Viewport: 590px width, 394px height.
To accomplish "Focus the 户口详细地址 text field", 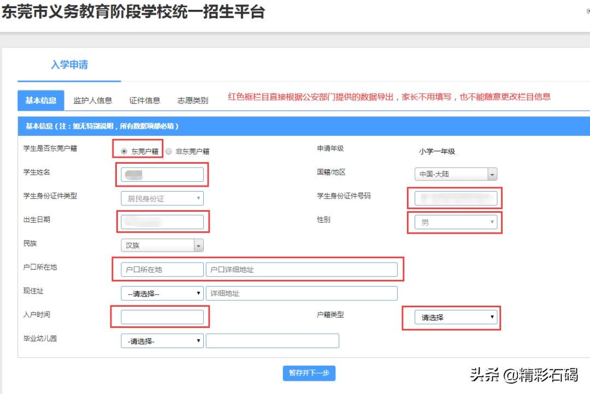I will point(302,270).
